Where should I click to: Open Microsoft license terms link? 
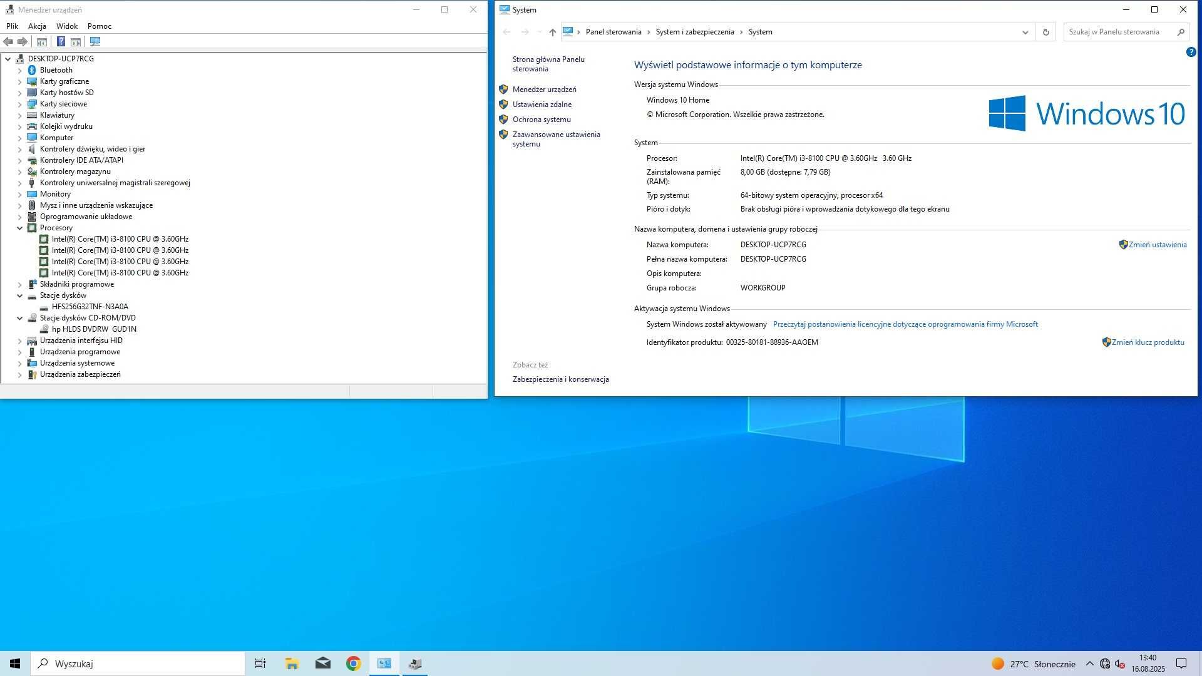[x=905, y=324]
